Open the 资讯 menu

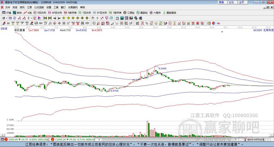[22, 7]
